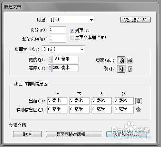Open the 用途 dropdown showing 打印
161x147 pixels.
click(72, 20)
